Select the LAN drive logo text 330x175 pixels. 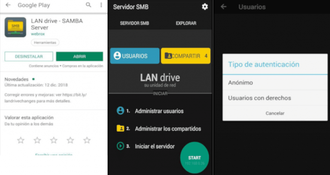point(160,78)
